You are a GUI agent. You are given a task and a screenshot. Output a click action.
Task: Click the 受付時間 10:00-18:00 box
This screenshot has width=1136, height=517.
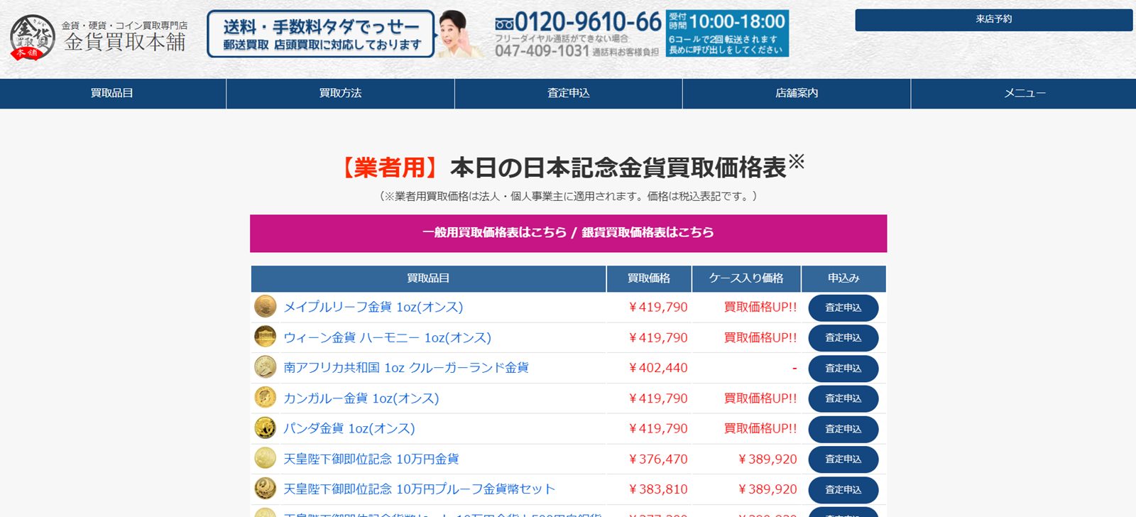pos(727,33)
